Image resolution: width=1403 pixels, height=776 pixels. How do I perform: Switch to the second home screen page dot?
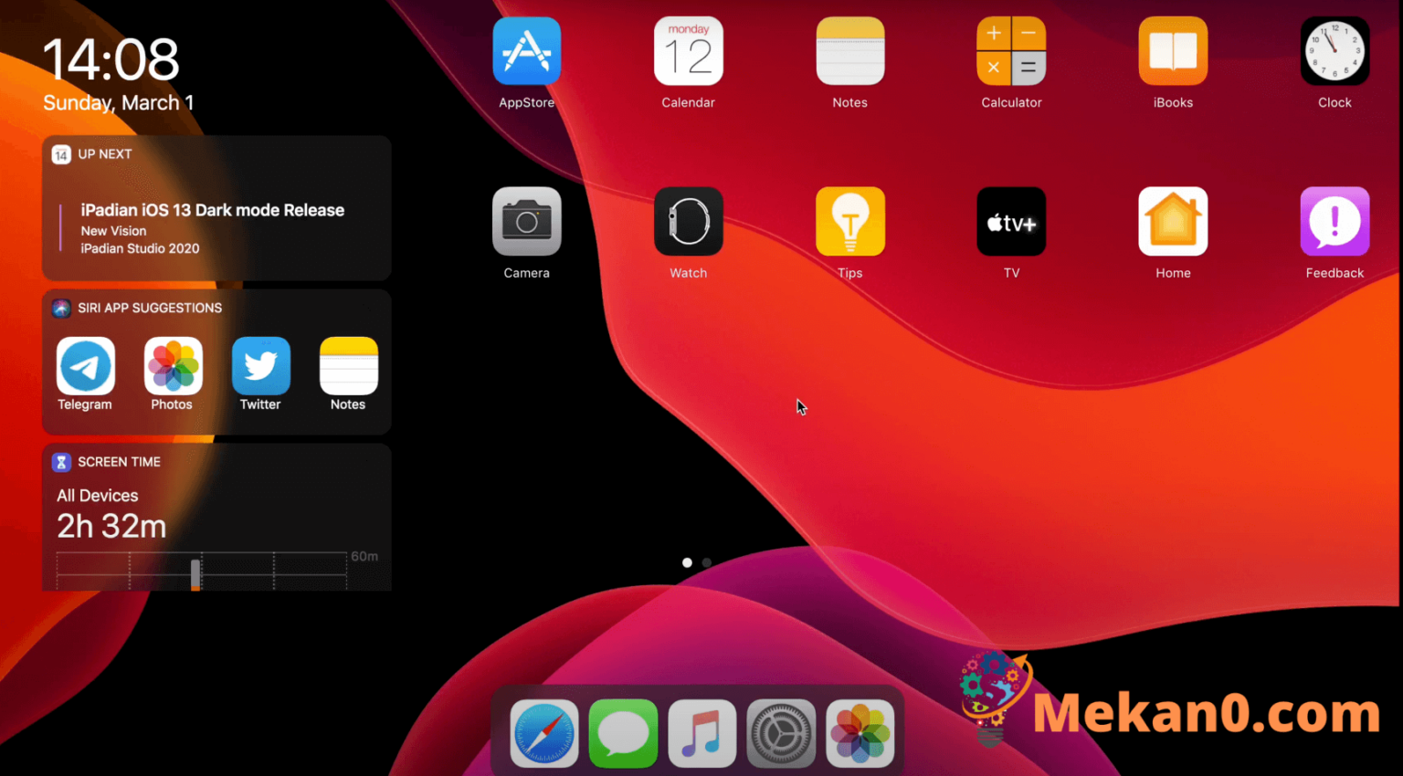[706, 562]
